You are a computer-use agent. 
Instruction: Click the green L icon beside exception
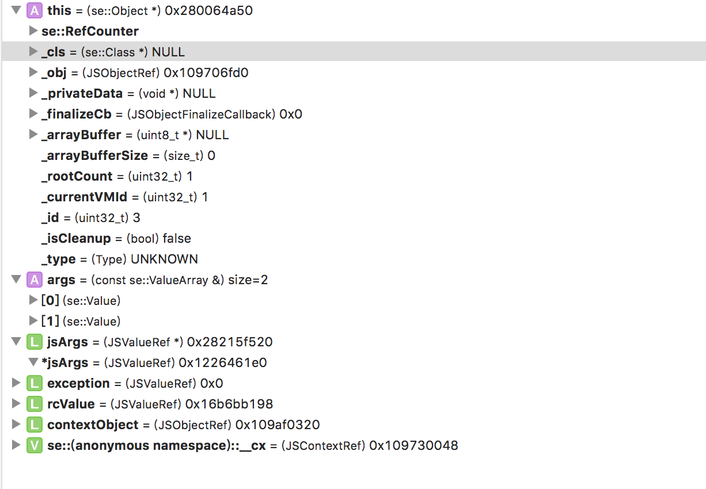(x=35, y=383)
